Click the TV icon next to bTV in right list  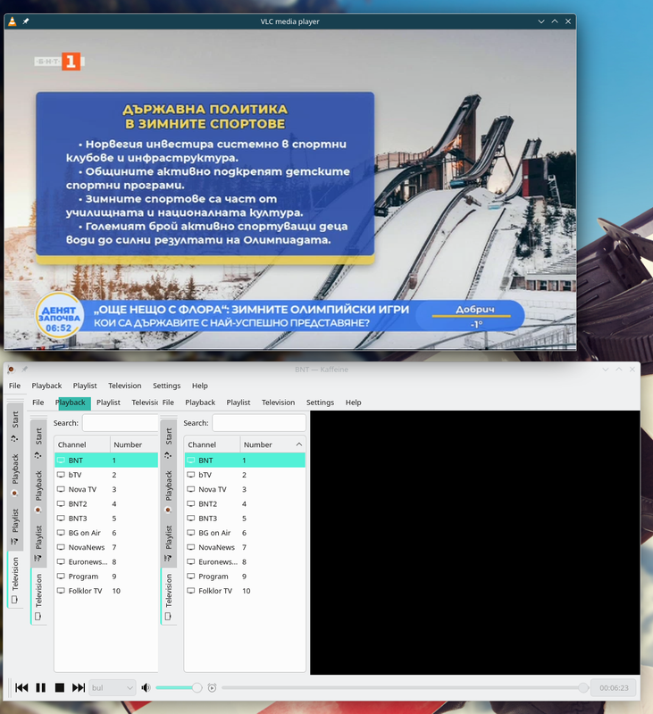tap(191, 475)
